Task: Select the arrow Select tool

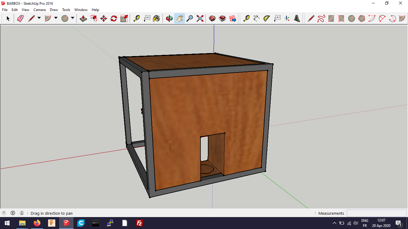Action: [8, 18]
